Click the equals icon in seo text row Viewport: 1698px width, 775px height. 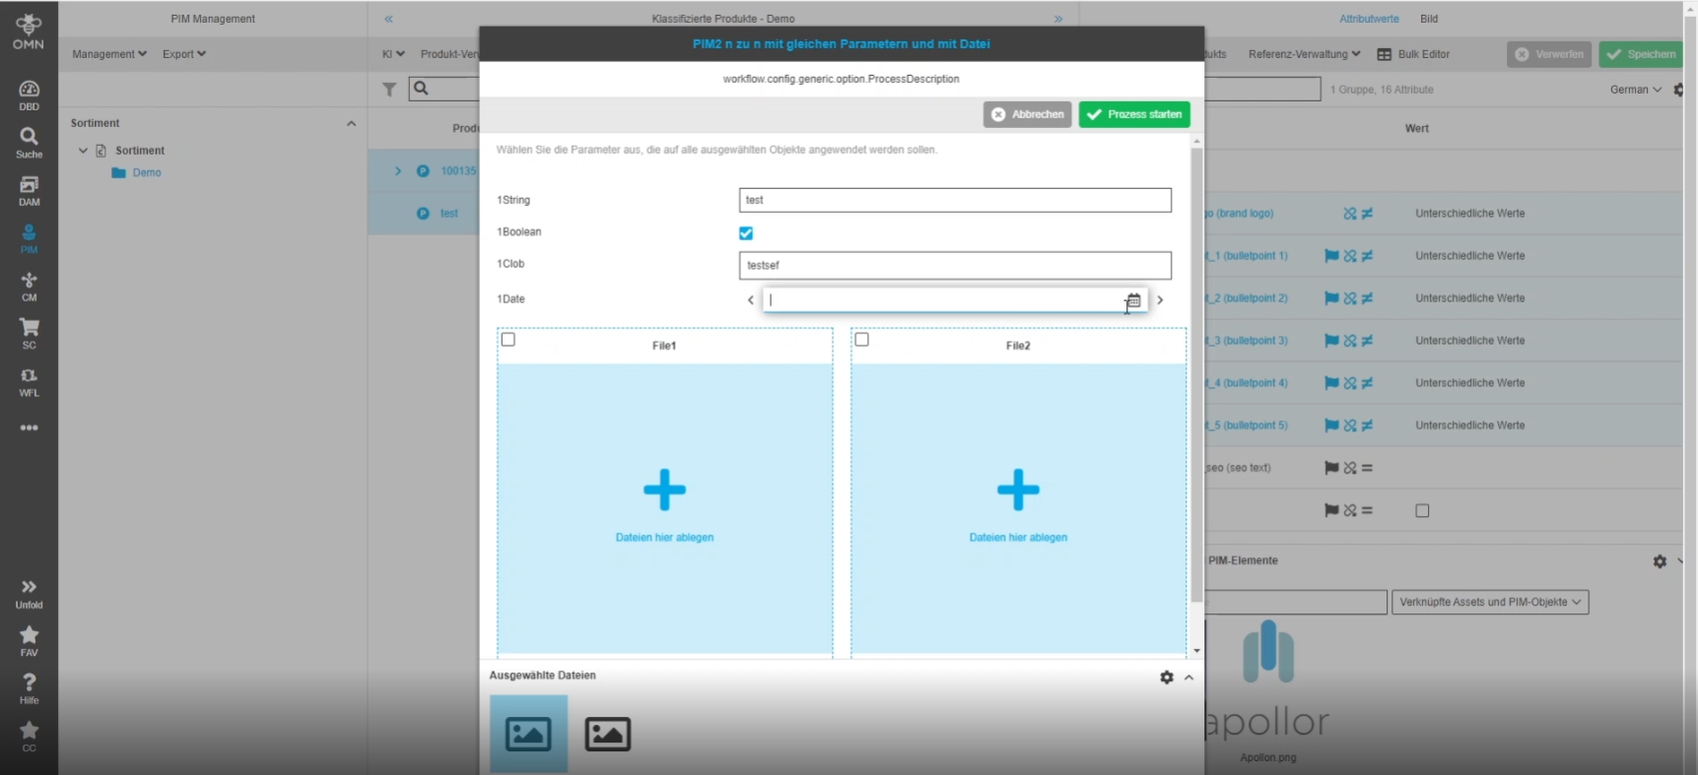tap(1367, 469)
